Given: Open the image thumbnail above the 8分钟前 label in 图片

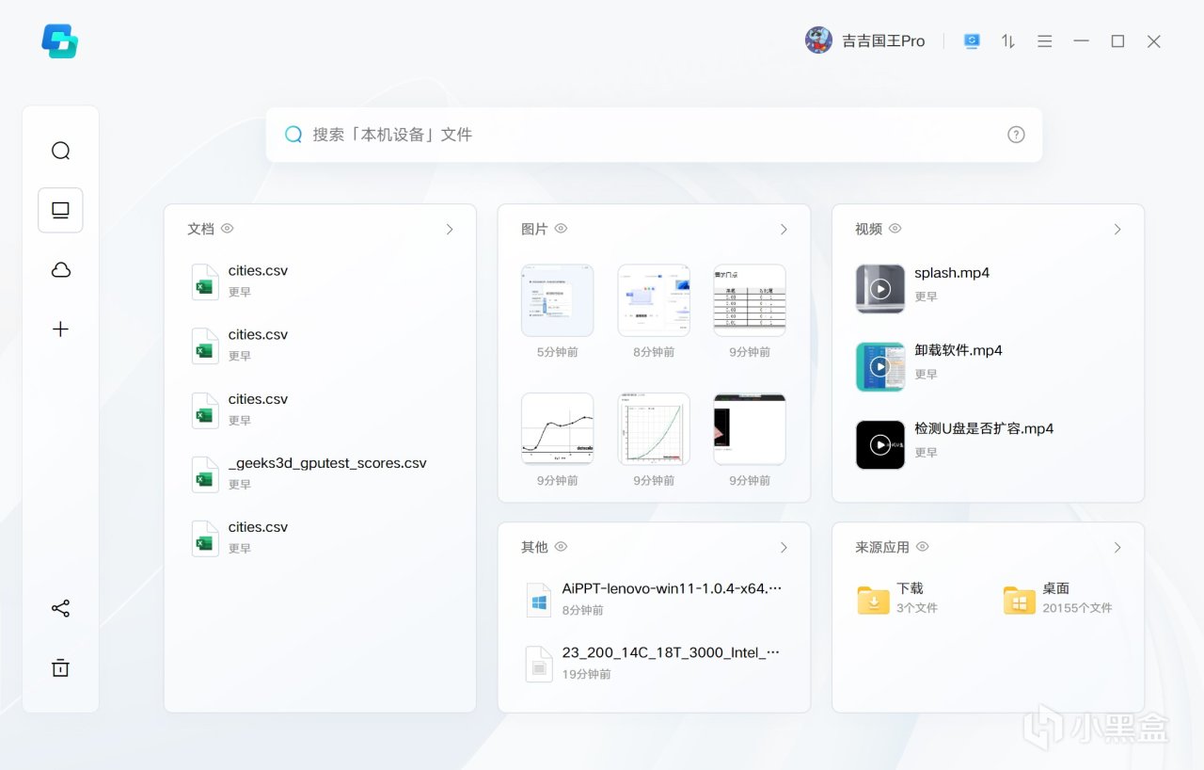Looking at the screenshot, I should pyautogui.click(x=654, y=300).
